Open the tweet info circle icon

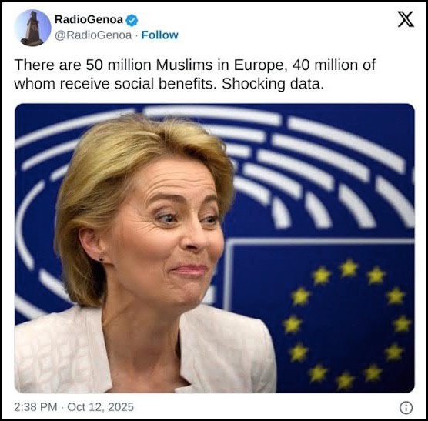coord(406,408)
